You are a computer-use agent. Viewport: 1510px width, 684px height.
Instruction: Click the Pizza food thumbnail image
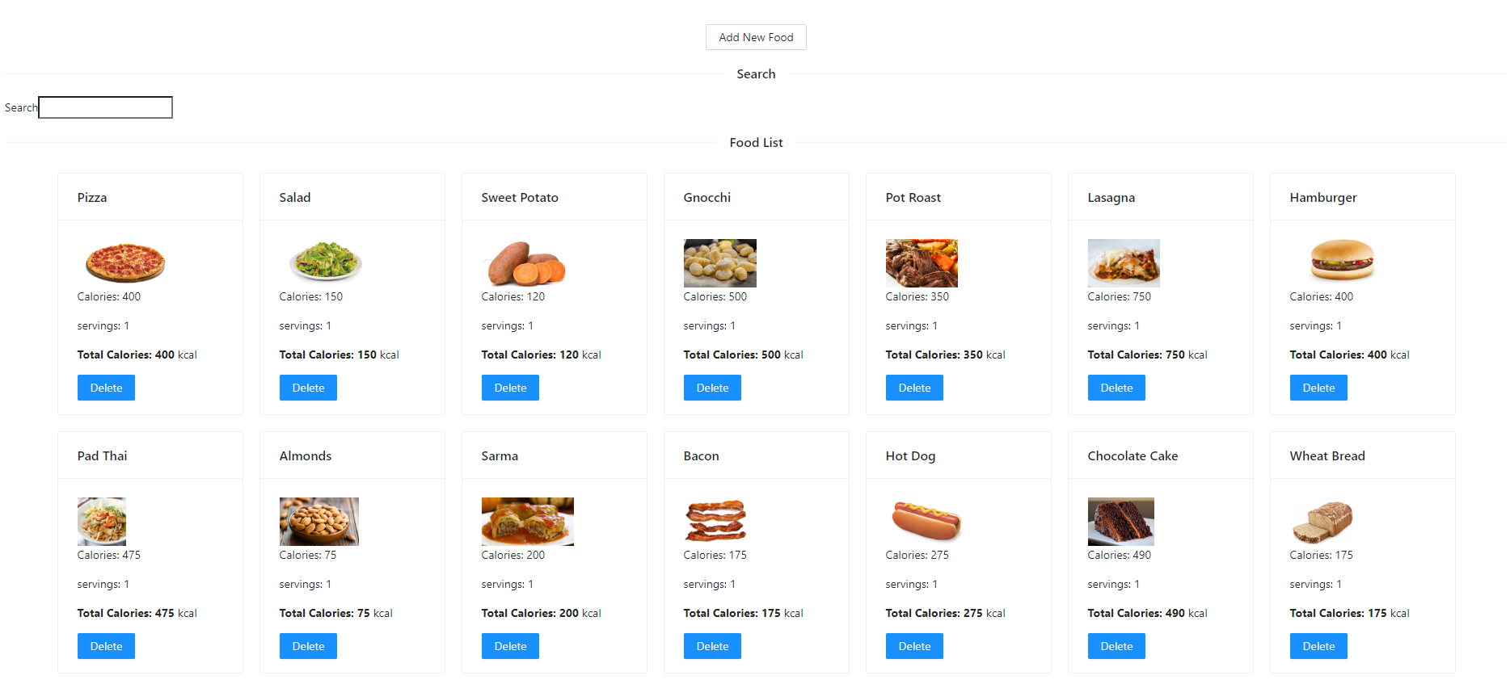pyautogui.click(x=124, y=262)
